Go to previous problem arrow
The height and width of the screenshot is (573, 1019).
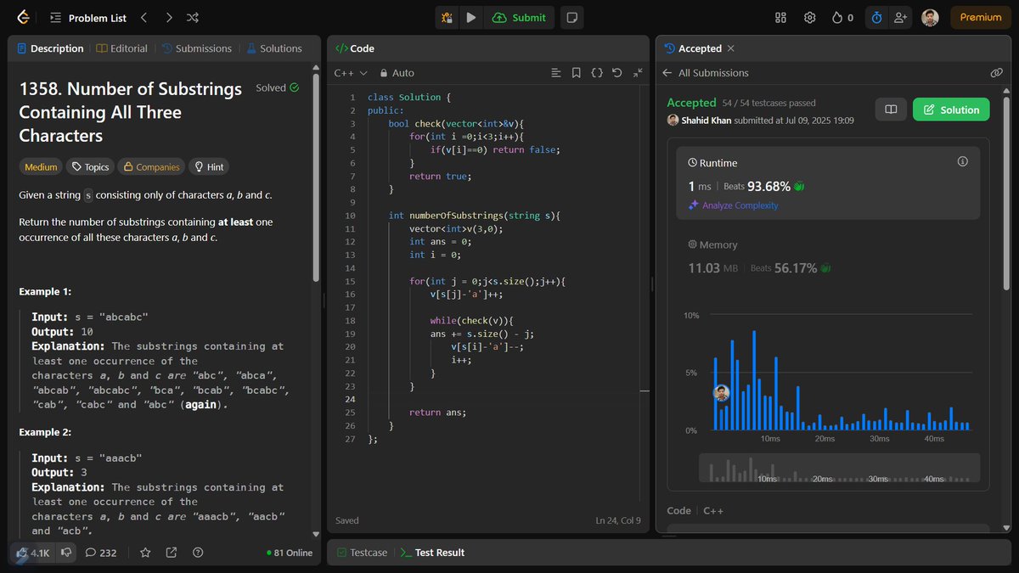(x=144, y=17)
